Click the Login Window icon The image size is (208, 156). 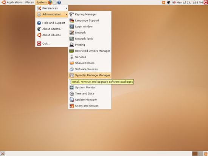[71, 26]
